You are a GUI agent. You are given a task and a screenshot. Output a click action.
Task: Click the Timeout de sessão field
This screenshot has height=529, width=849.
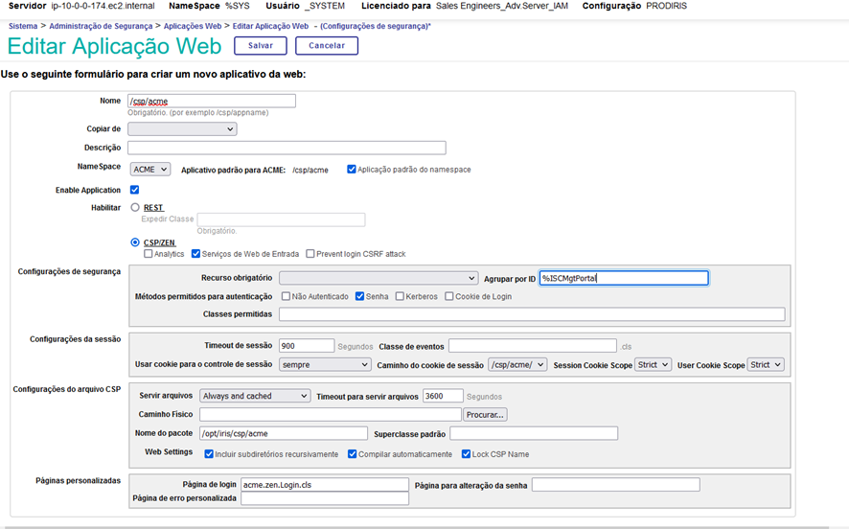tap(307, 346)
